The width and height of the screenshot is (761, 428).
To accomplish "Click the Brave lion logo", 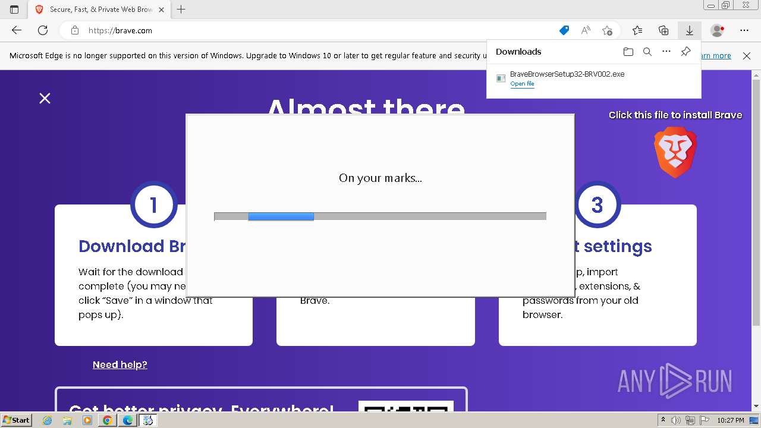I will (x=675, y=152).
